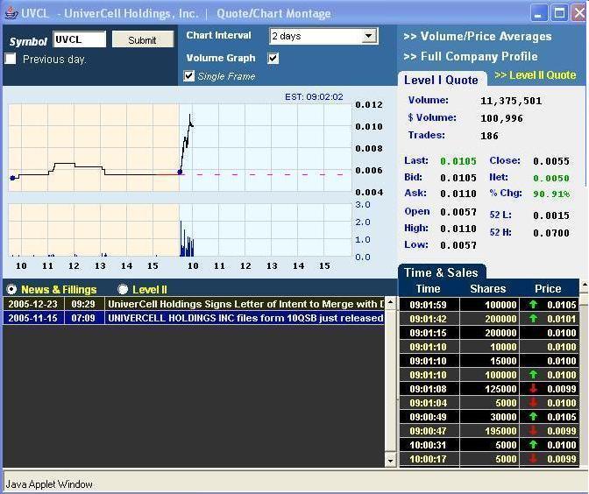589x494 pixels.
Task: Click the $ Volume value 100,996
Action: (x=502, y=118)
